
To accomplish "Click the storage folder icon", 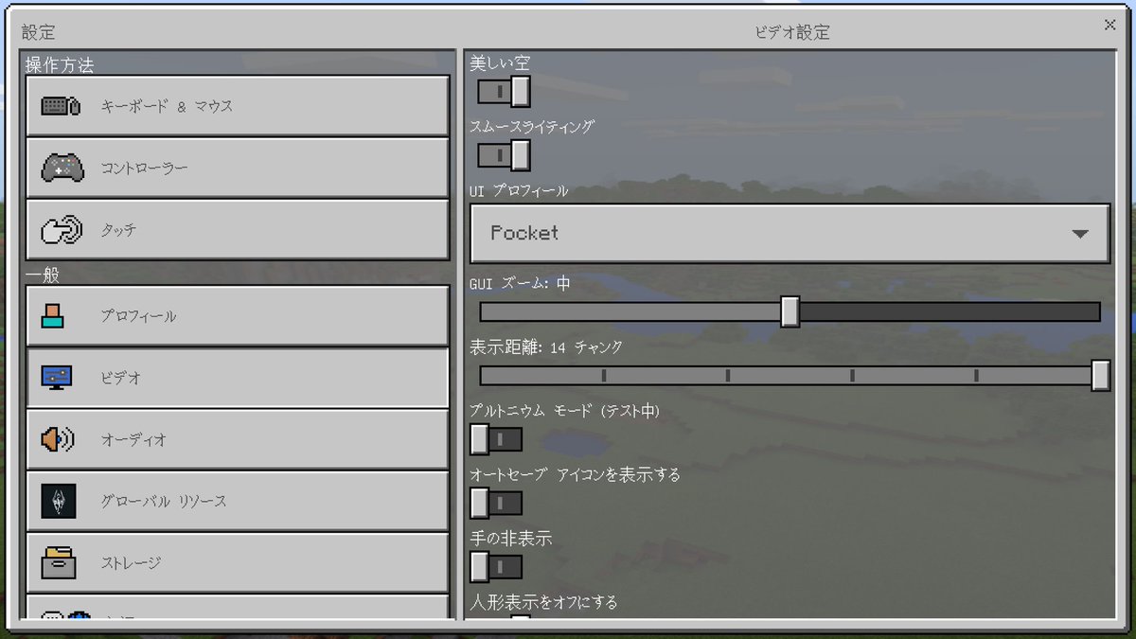I will tap(58, 562).
